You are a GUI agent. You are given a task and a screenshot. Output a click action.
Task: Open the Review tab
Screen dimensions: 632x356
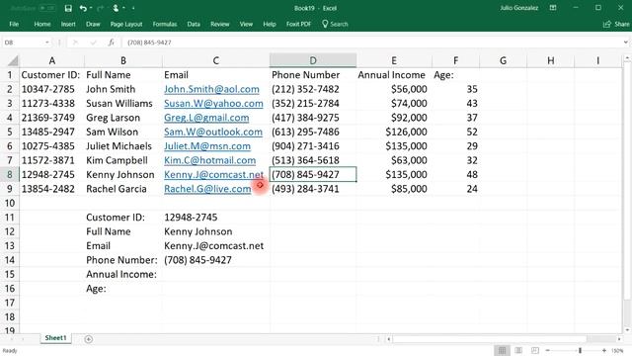tap(219, 24)
